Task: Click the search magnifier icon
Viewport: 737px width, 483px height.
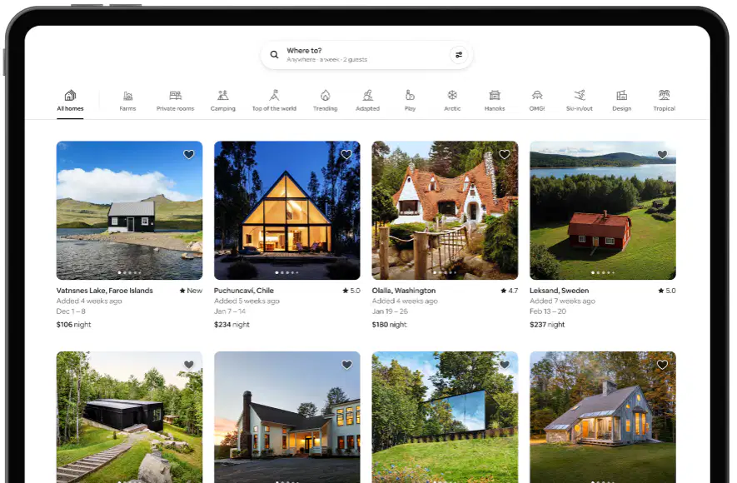Action: (274, 54)
